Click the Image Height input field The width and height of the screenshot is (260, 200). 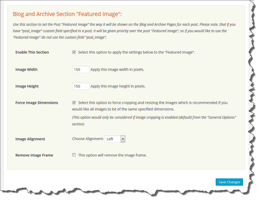coord(81,86)
